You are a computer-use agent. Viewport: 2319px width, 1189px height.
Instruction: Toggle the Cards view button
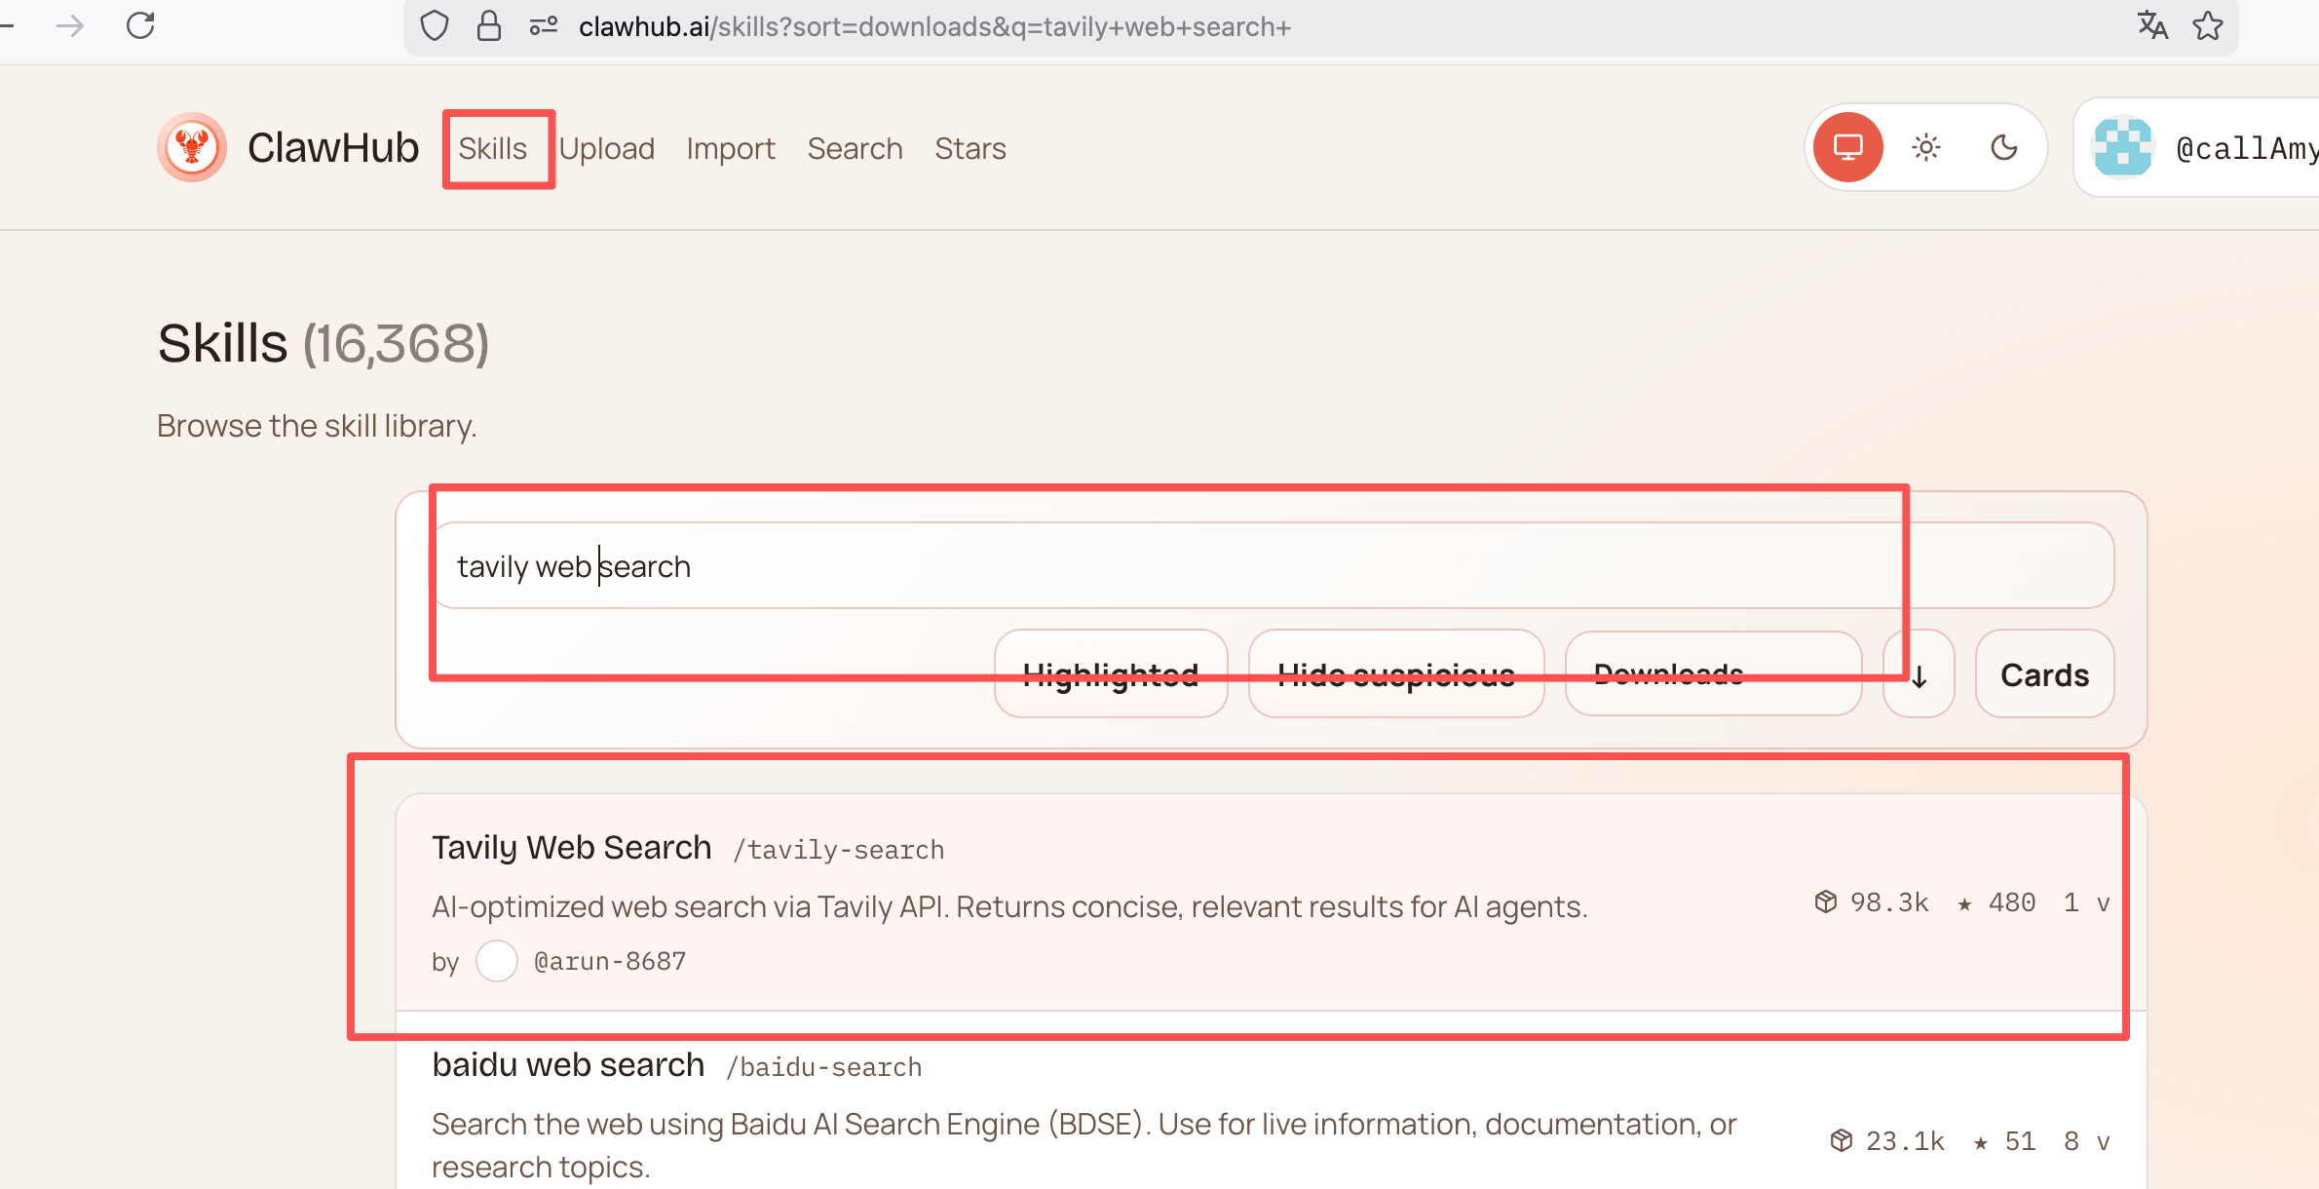click(2044, 674)
